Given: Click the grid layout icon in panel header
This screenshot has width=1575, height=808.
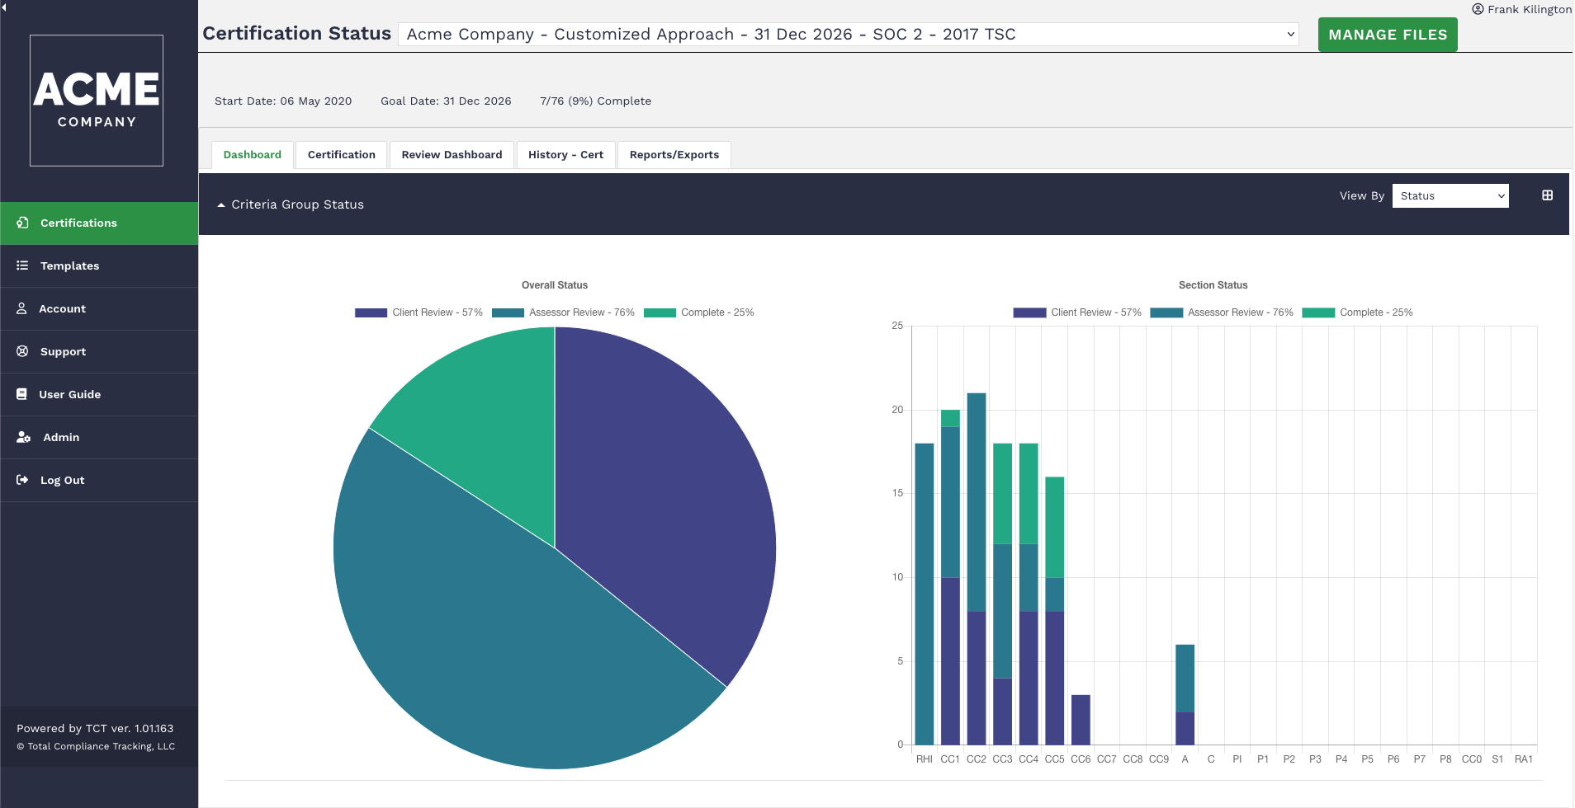Looking at the screenshot, I should (x=1547, y=195).
